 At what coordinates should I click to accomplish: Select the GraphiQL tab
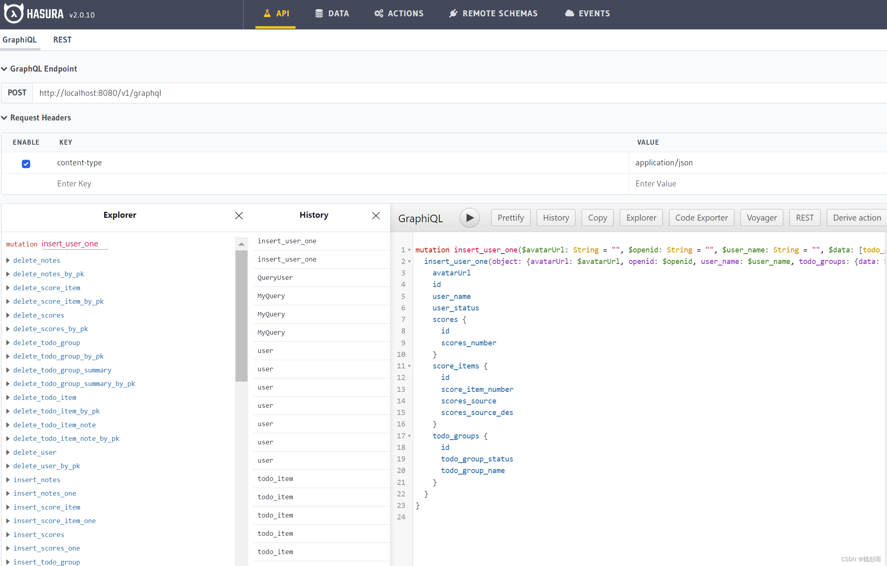pos(20,40)
